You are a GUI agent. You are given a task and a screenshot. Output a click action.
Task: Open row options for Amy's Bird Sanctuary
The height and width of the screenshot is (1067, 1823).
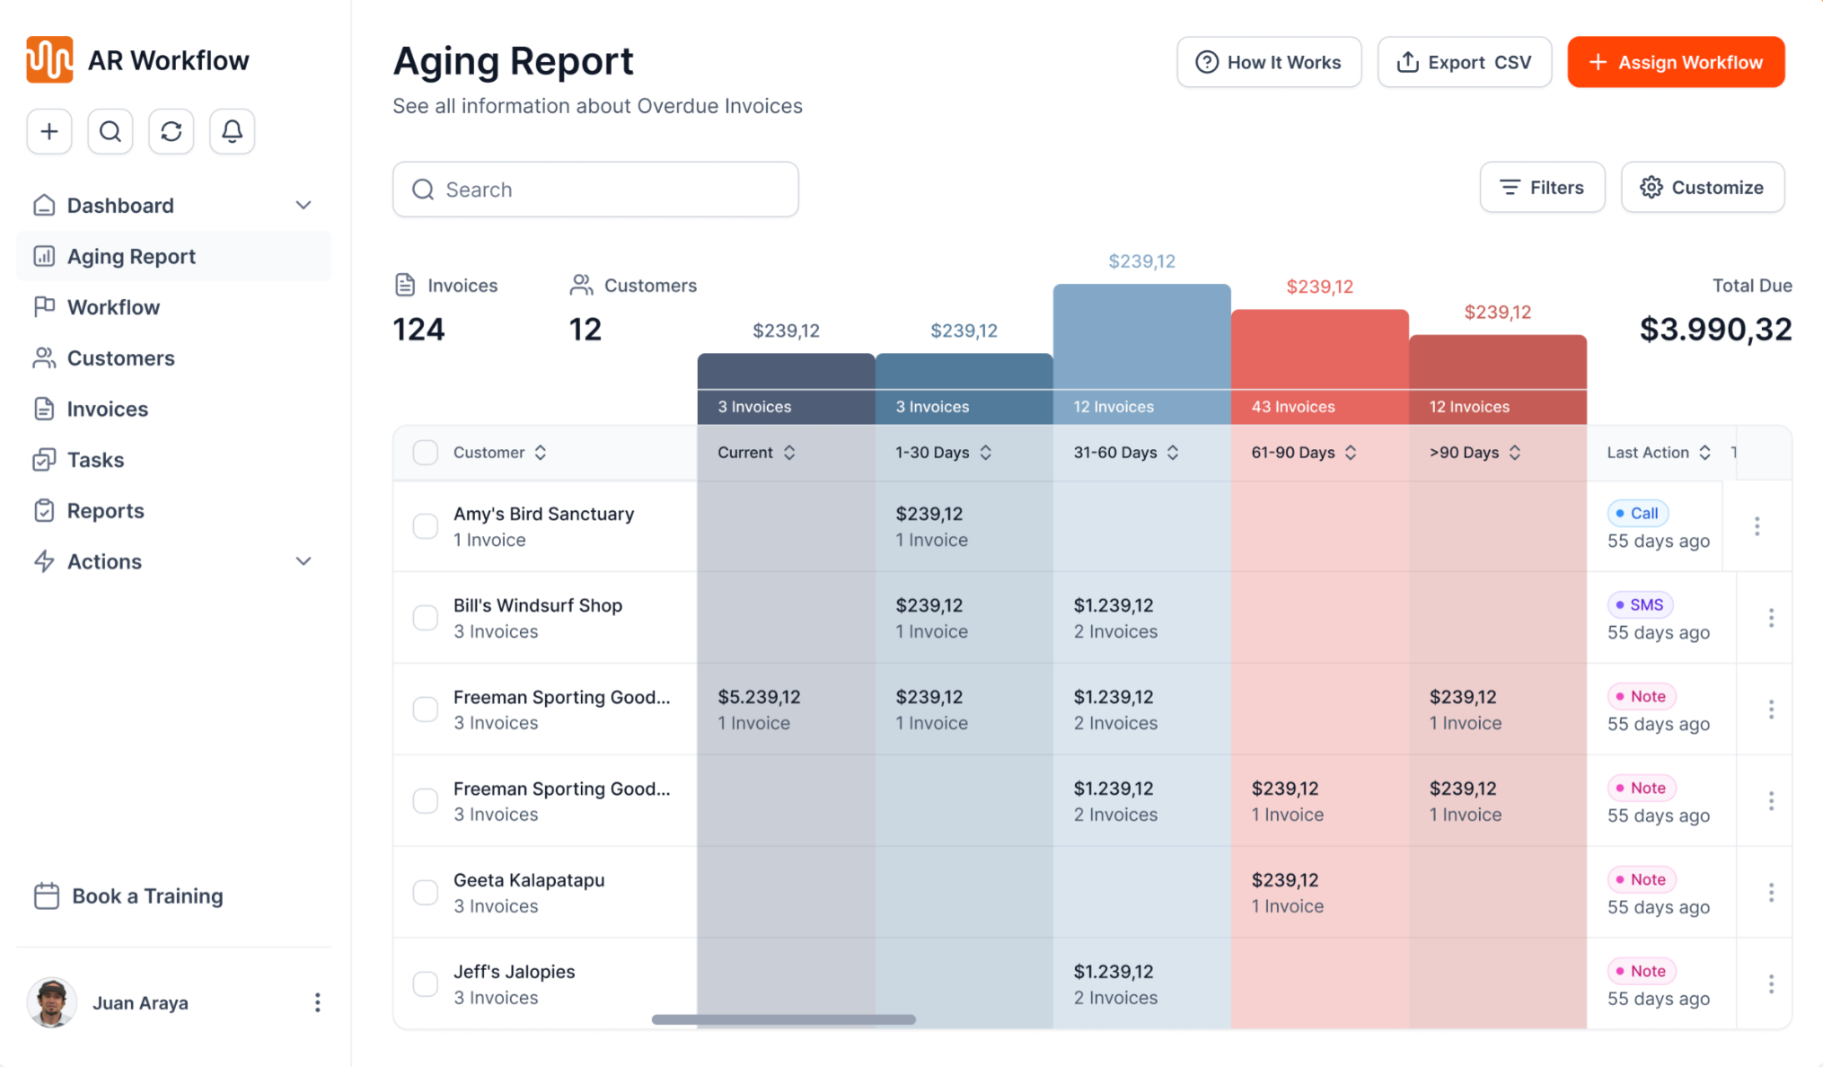pos(1757,526)
